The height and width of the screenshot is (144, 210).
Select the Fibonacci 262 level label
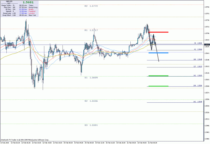click(198, 102)
